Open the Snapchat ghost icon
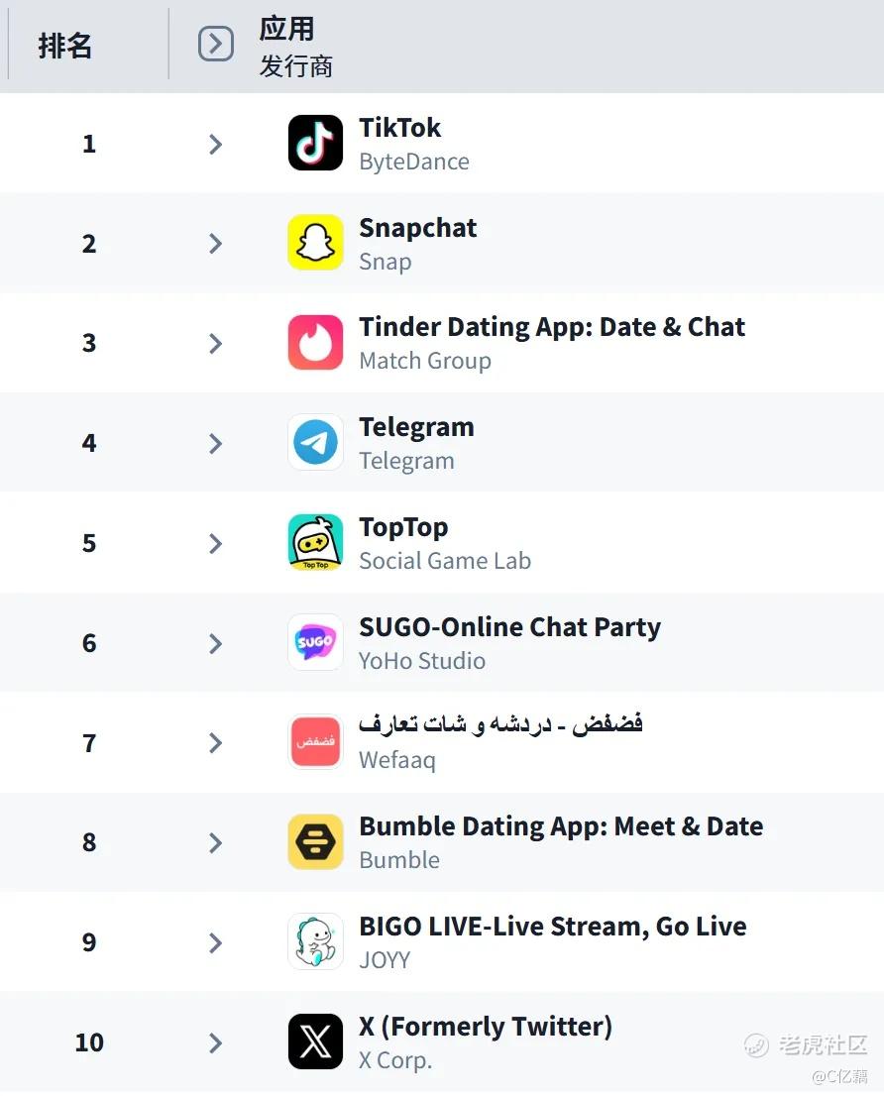The width and height of the screenshot is (884, 1096). [x=315, y=243]
